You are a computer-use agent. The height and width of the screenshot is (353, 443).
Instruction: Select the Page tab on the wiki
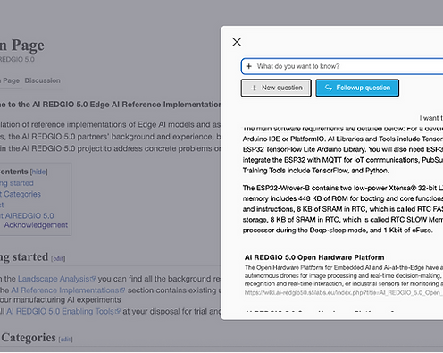[x=11, y=80]
